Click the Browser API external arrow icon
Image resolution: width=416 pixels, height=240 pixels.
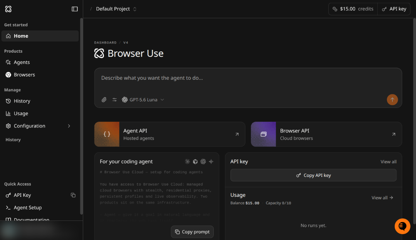click(x=394, y=134)
